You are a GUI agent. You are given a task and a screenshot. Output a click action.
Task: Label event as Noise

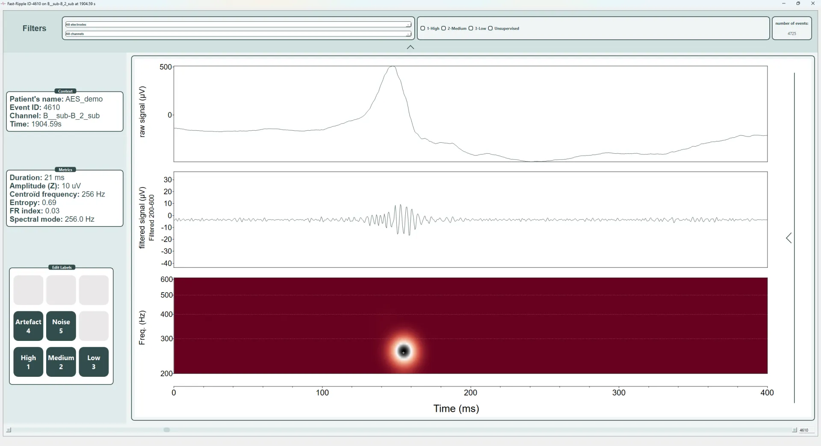[x=61, y=326]
